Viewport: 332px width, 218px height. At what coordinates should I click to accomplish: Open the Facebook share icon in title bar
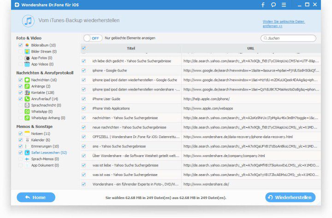point(263,5)
